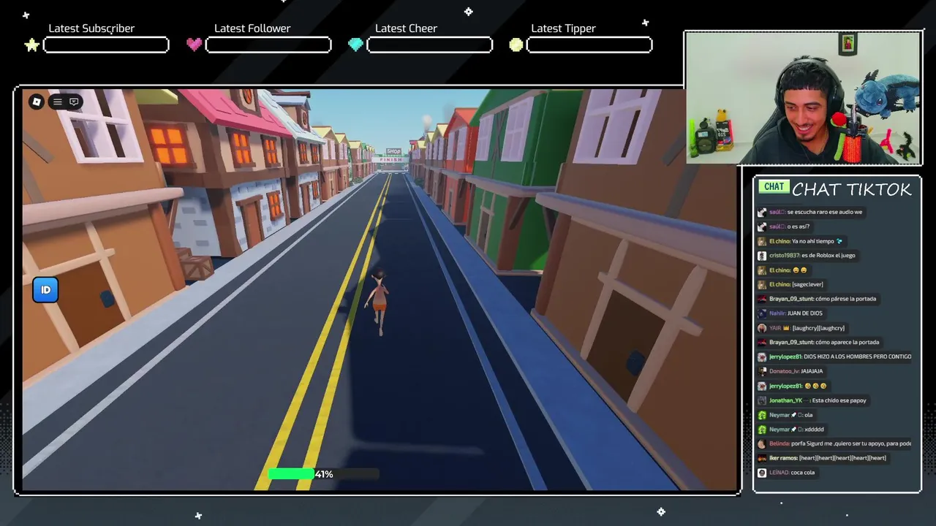Click YAIR avatar in chat
Viewport: 936px width, 526px height.
pos(762,328)
